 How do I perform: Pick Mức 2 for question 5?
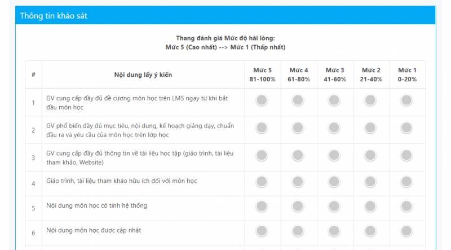coord(370,206)
